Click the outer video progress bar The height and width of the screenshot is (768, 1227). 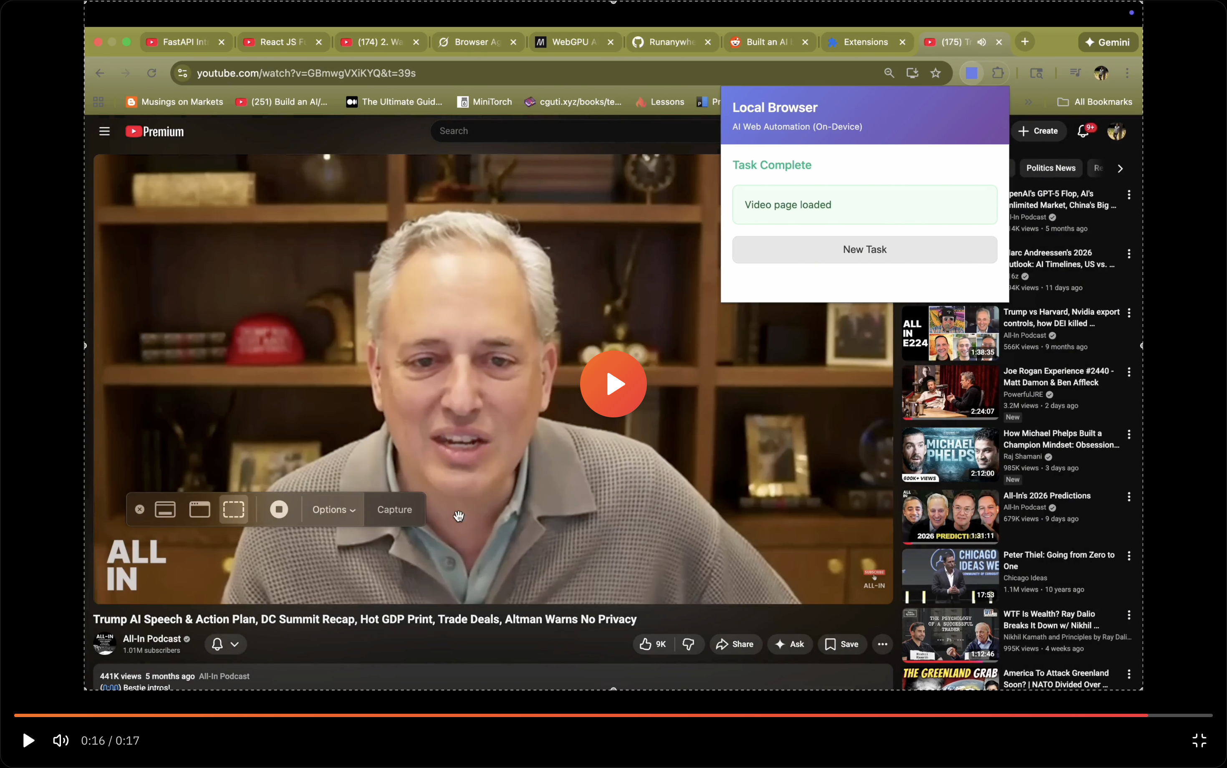609,715
